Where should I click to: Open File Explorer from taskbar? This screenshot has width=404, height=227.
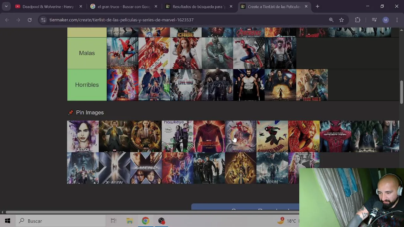pyautogui.click(x=130, y=221)
